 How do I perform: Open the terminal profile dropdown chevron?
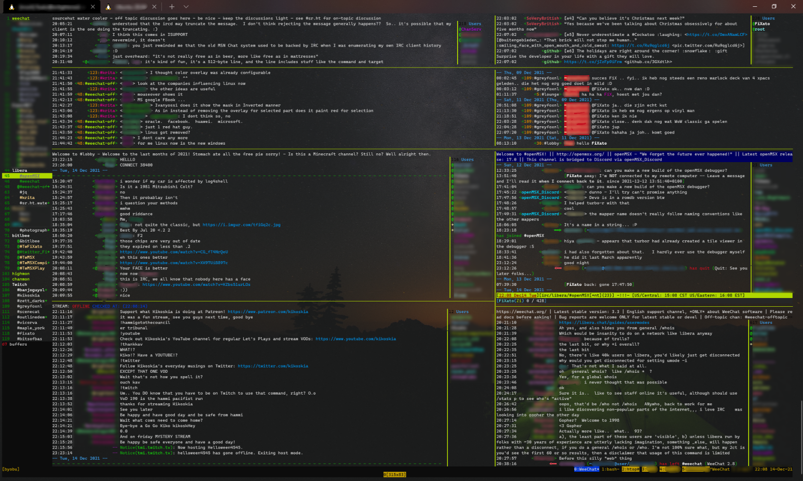pyautogui.click(x=186, y=7)
